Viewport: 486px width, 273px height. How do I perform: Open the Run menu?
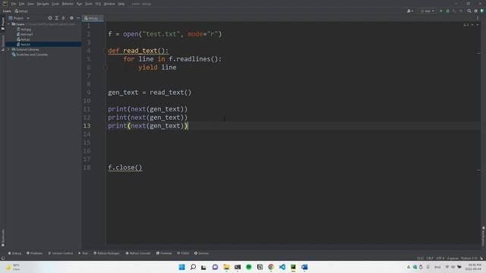coord(79,4)
